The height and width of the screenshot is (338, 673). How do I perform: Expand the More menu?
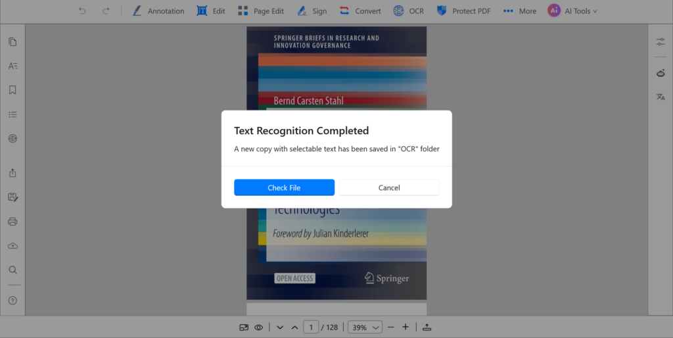click(x=520, y=11)
